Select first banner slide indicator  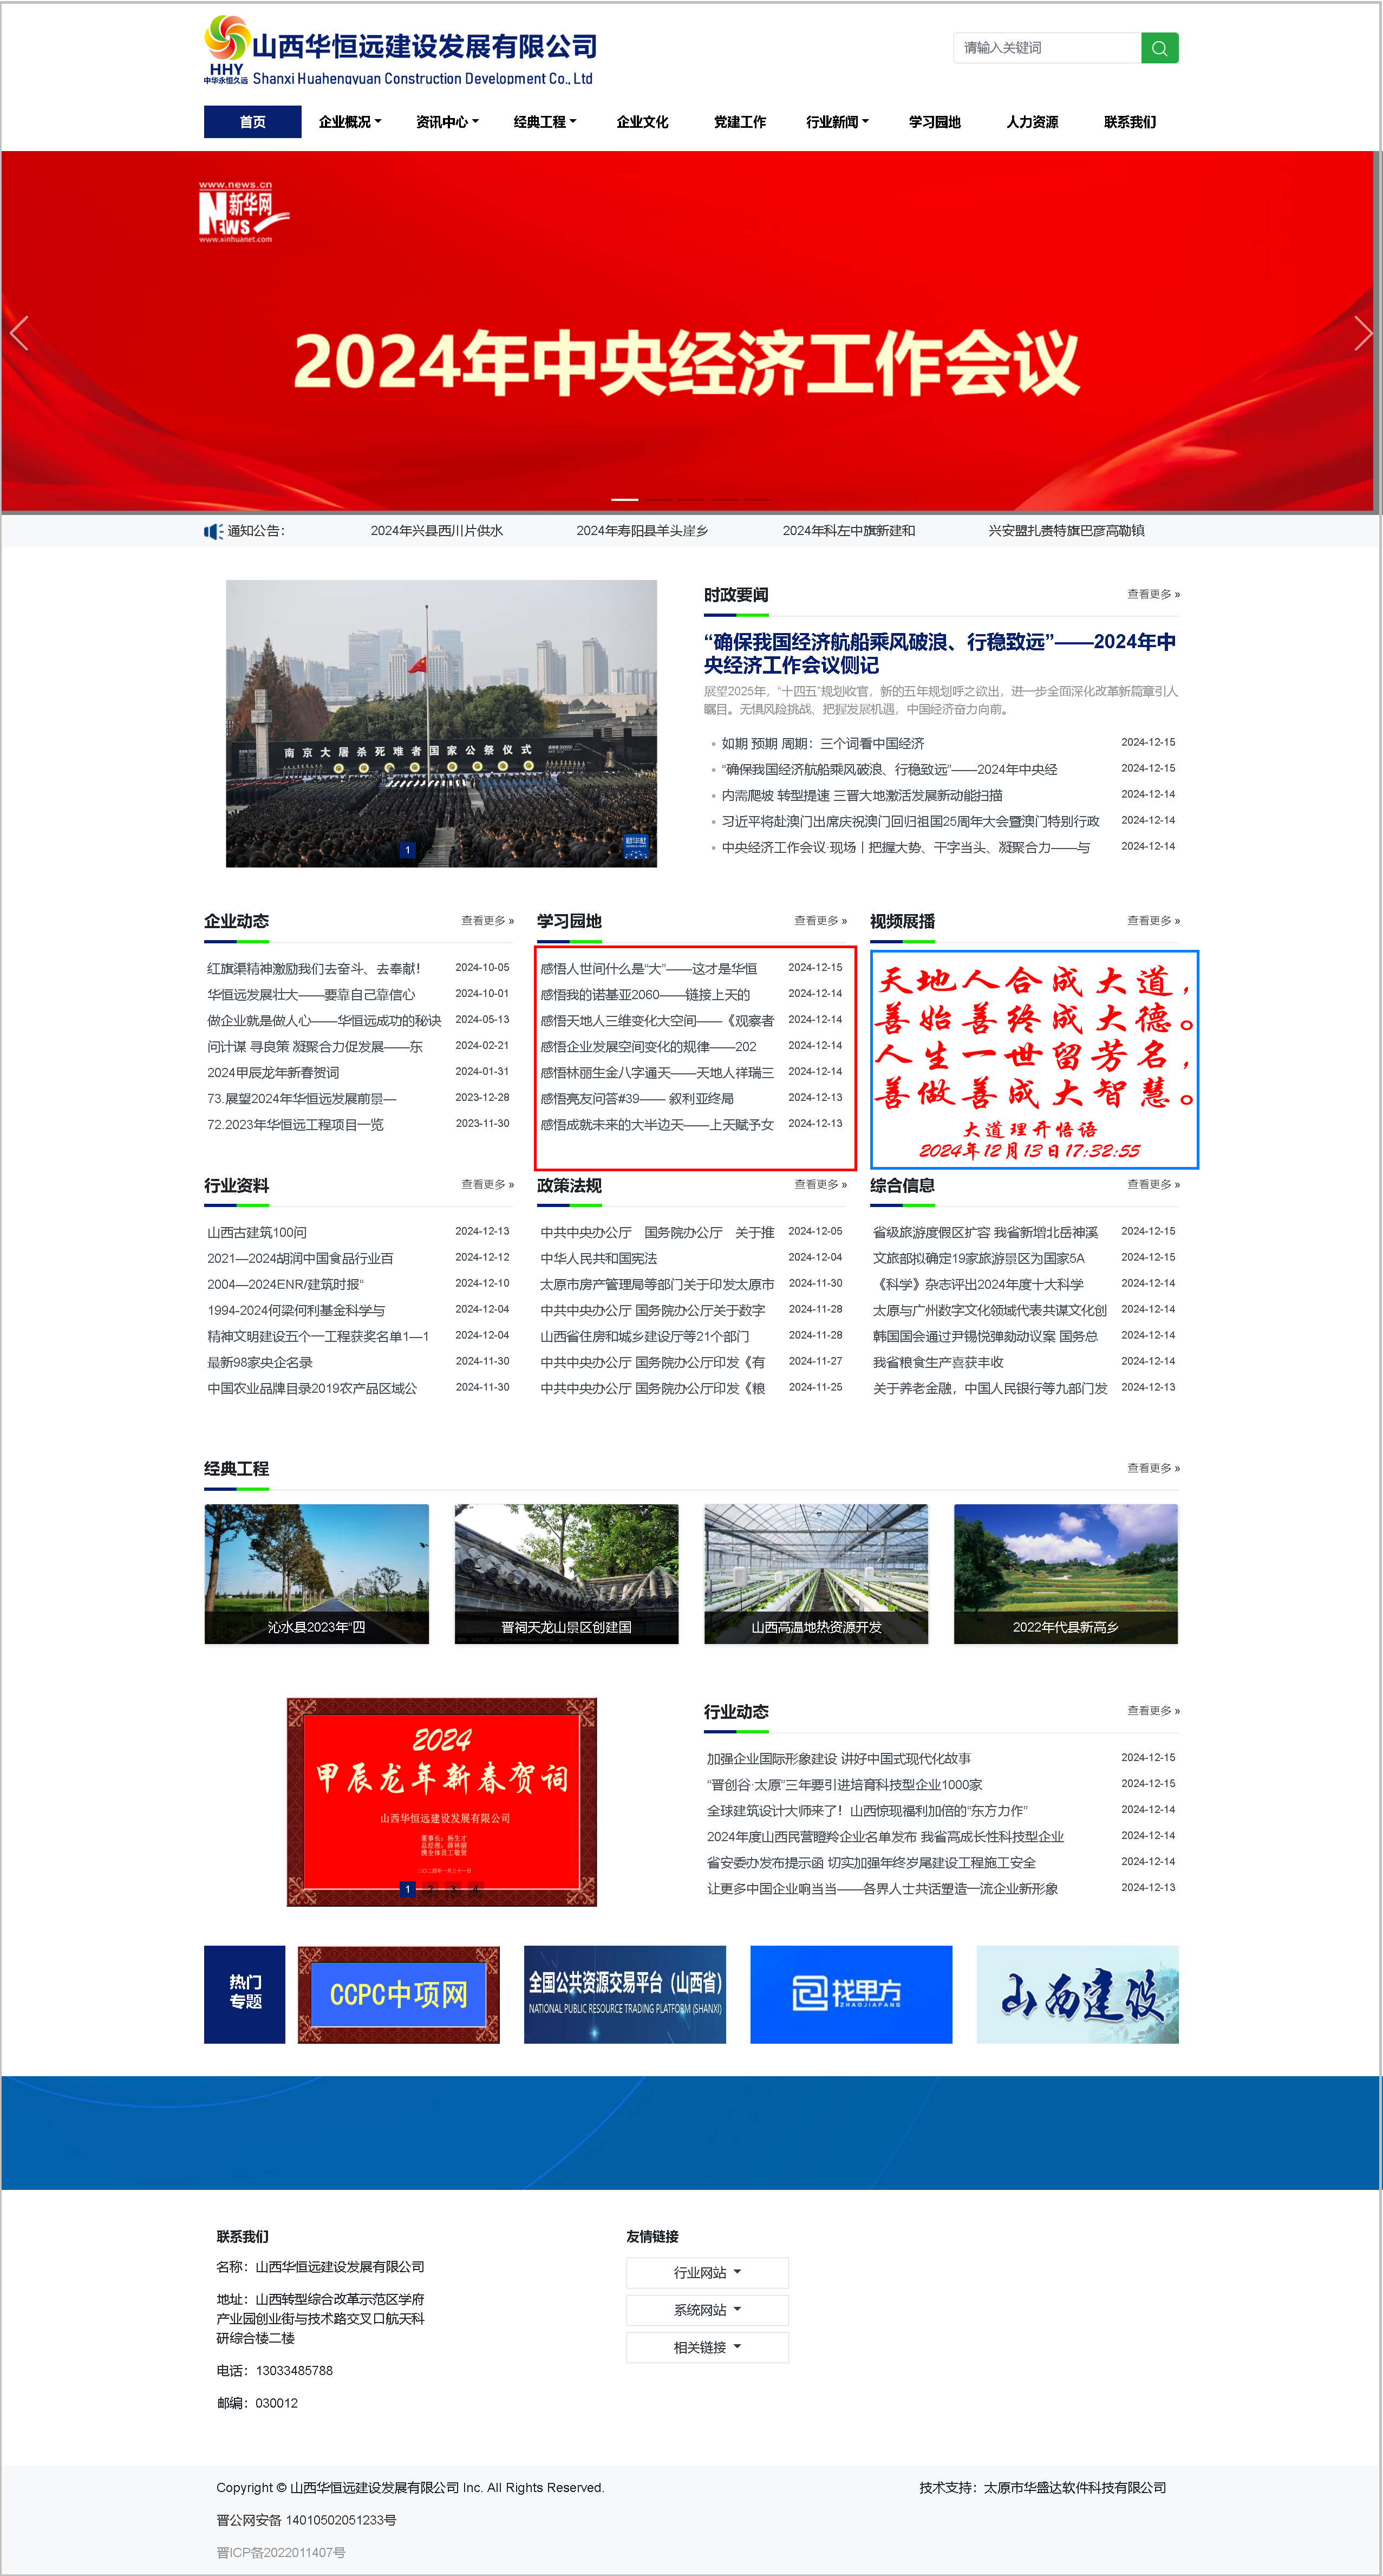pos(625,499)
